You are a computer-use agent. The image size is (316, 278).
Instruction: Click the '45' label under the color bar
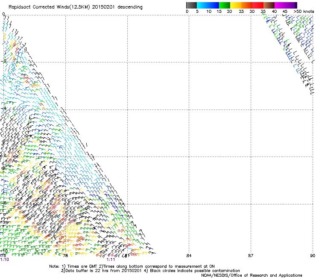[285, 12]
